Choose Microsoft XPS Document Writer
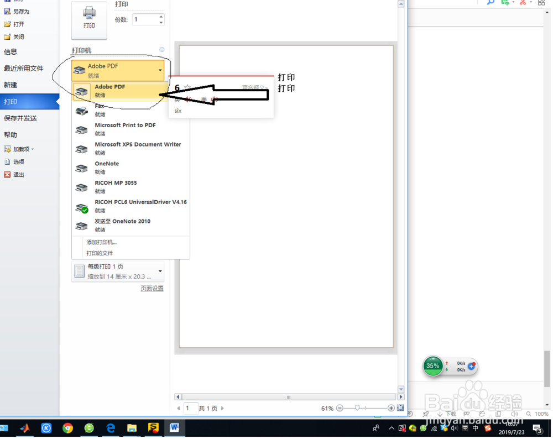The height and width of the screenshot is (439, 553). (131, 148)
